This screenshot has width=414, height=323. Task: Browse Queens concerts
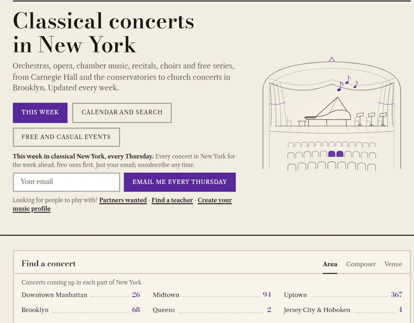click(212, 310)
